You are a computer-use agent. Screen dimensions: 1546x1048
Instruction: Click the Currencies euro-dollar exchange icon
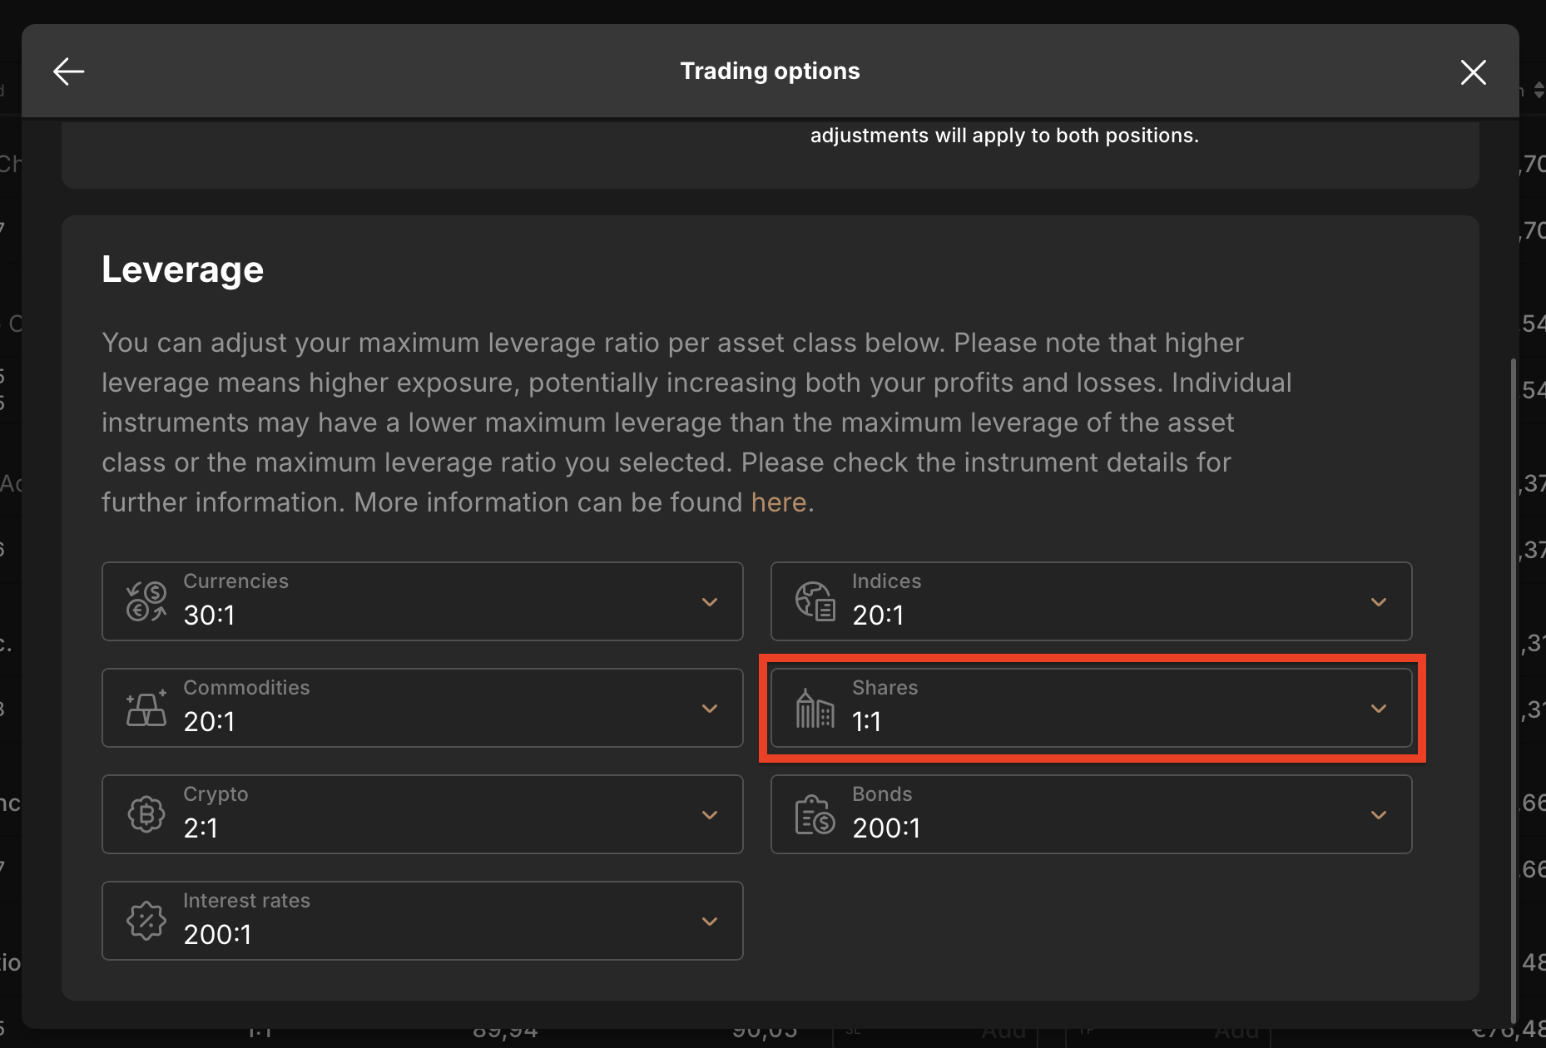pos(146,601)
